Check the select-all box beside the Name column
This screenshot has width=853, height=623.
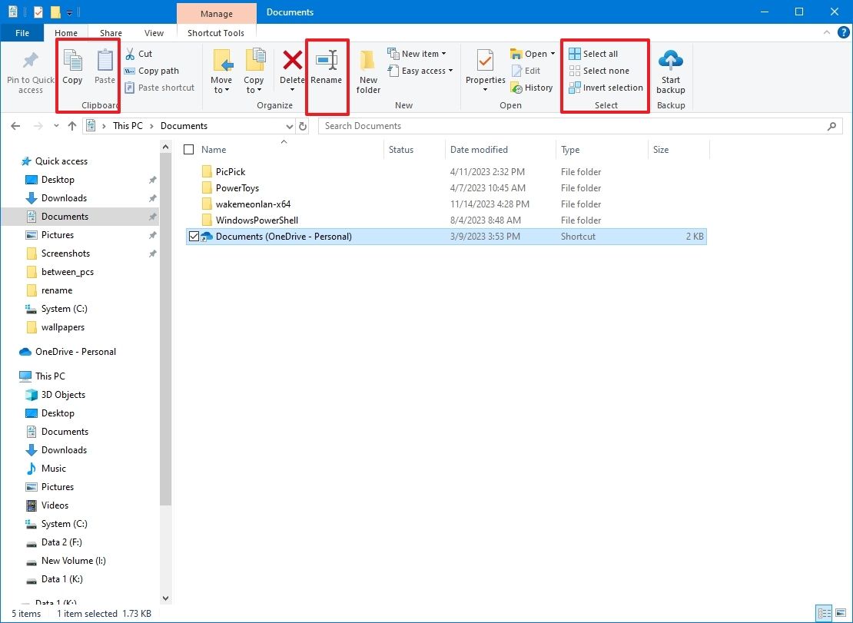(188, 149)
